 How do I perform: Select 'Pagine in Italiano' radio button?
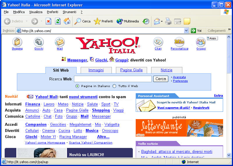(77, 86)
